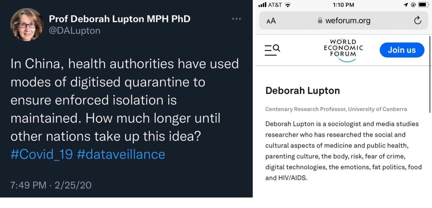The width and height of the screenshot is (432, 208).
Task: Open the #dataveillance hashtag link
Action: click(121, 154)
